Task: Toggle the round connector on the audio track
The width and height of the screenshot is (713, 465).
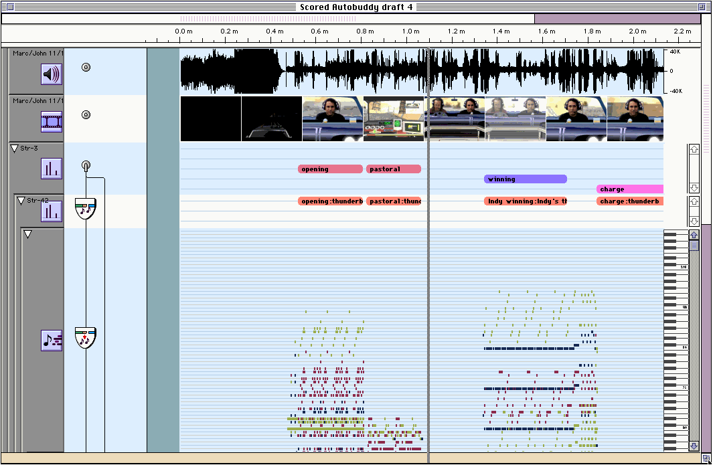Action: [x=86, y=68]
